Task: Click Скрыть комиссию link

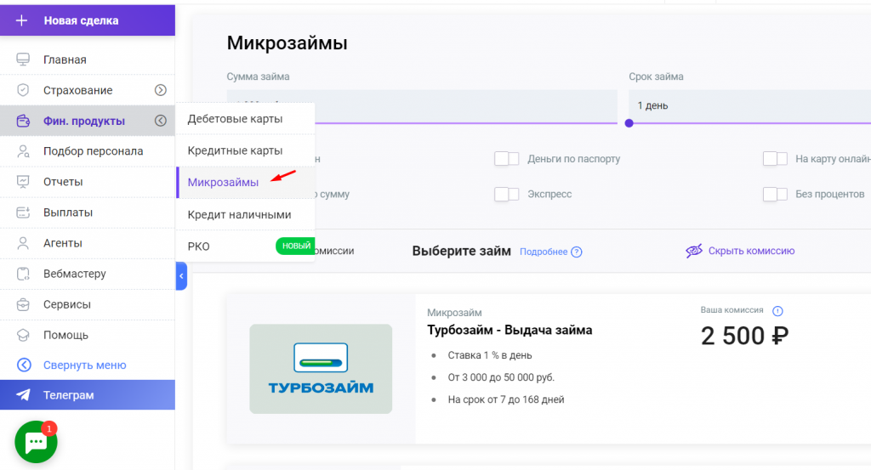Action: [x=751, y=251]
